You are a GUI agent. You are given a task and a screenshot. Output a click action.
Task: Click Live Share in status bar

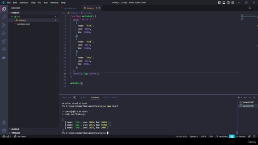[x=20, y=137]
